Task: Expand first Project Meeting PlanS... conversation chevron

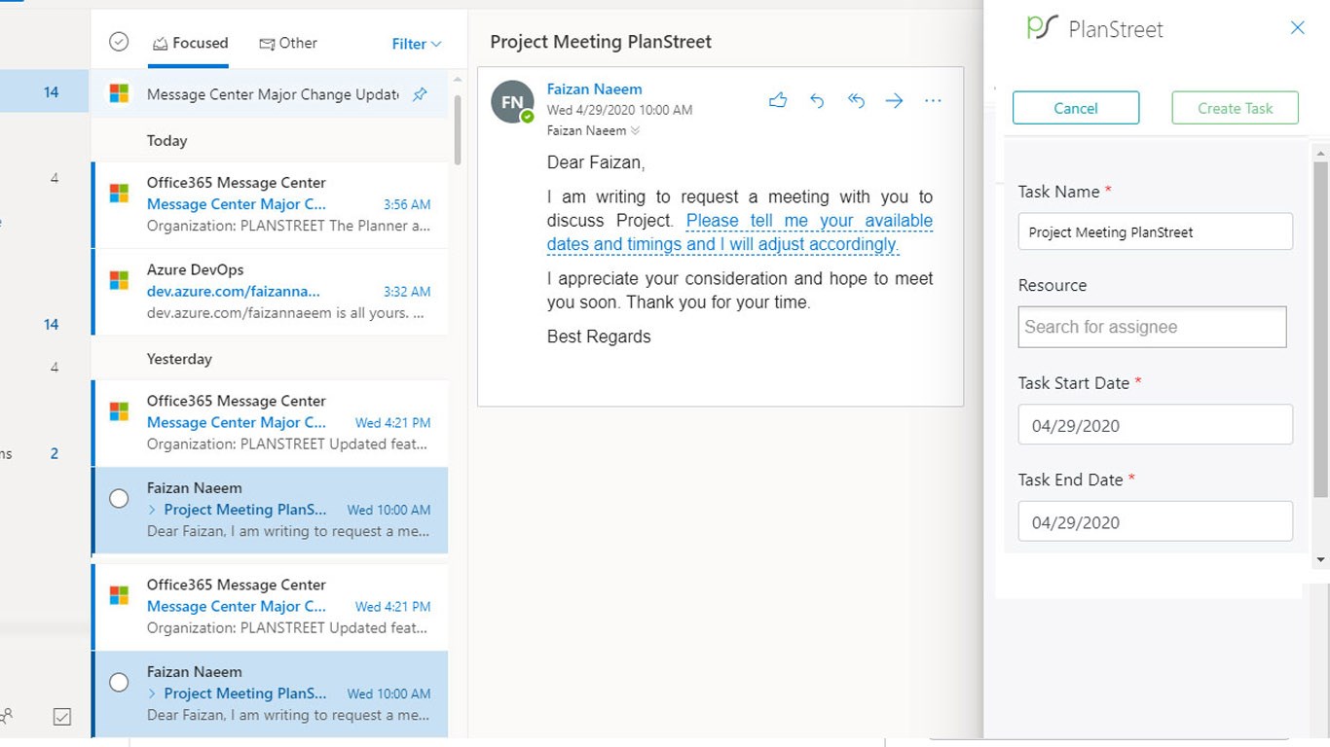Action: pos(152,510)
